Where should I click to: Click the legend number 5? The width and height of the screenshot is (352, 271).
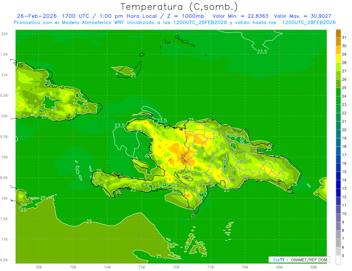pyautogui.click(x=343, y=256)
